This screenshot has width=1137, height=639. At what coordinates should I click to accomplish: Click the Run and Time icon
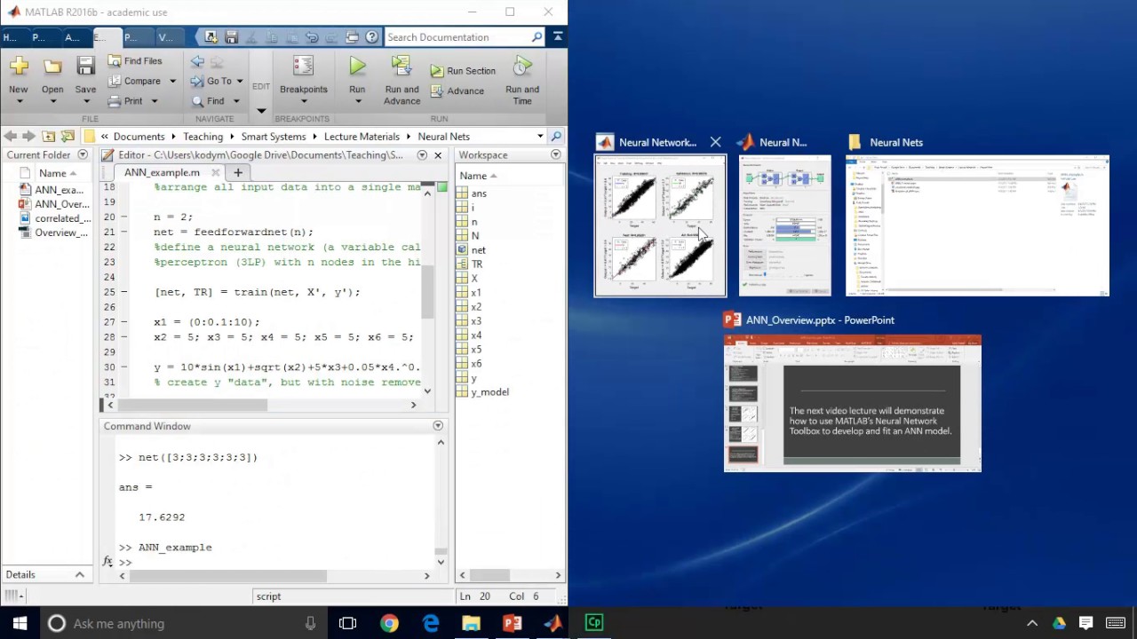point(522,67)
